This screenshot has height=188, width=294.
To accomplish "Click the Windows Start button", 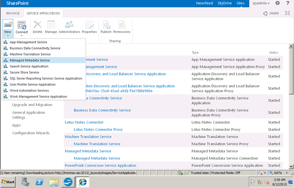I will pyautogui.click(x=8, y=182).
